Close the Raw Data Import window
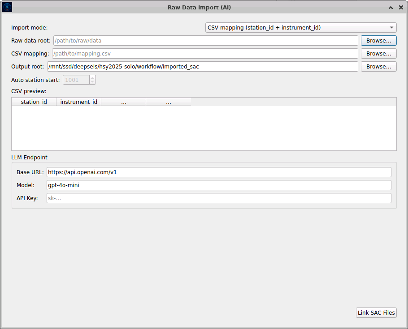This screenshot has height=329, width=408. click(401, 8)
